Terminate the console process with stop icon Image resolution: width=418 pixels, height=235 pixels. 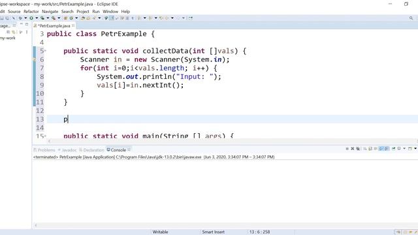pos(347,149)
